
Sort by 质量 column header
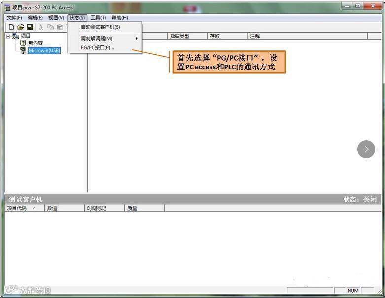pos(144,208)
